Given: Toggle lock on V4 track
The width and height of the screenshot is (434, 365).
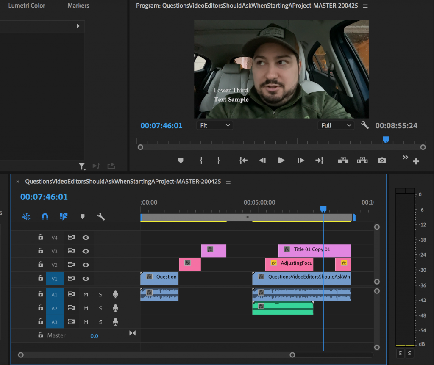Looking at the screenshot, I should coord(40,237).
